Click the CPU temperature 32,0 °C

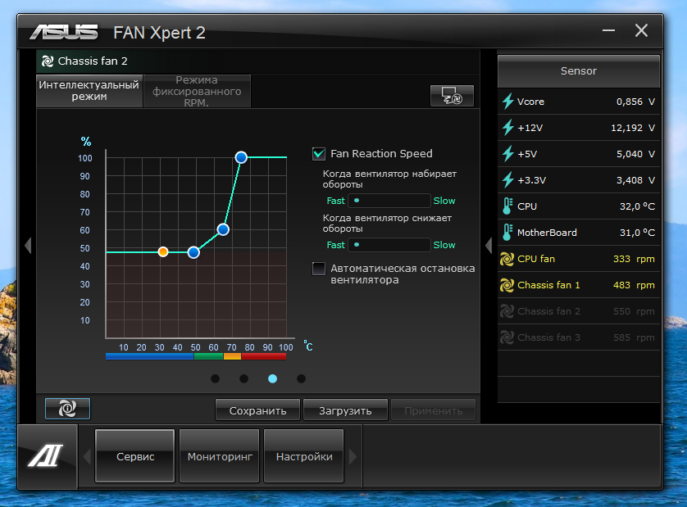pyautogui.click(x=637, y=206)
